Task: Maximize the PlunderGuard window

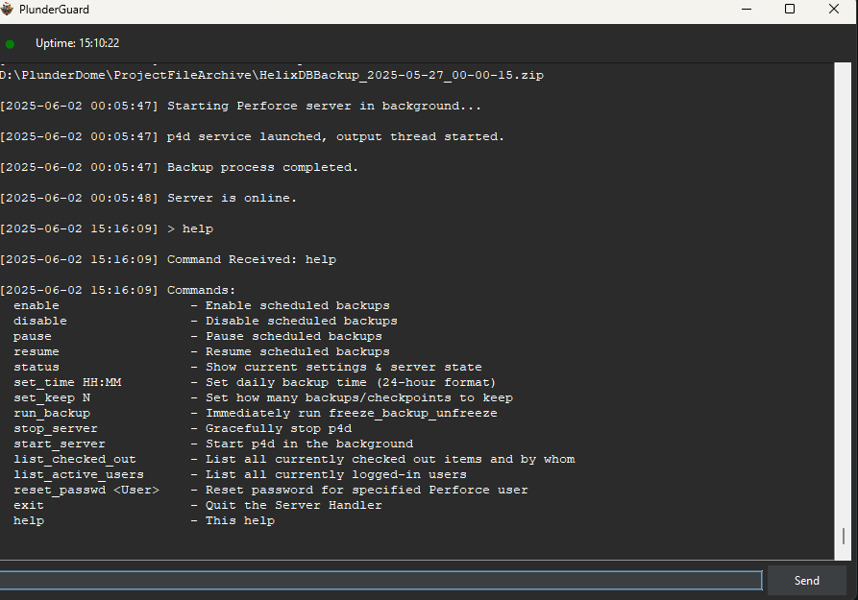Action: (789, 10)
